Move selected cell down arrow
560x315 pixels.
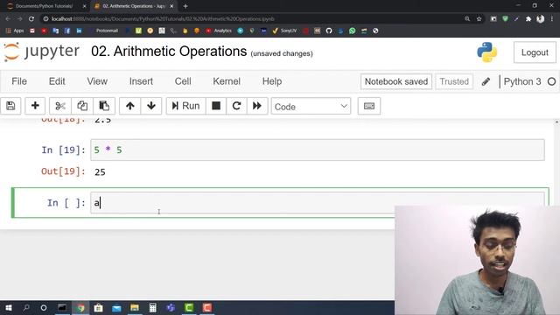tap(151, 106)
